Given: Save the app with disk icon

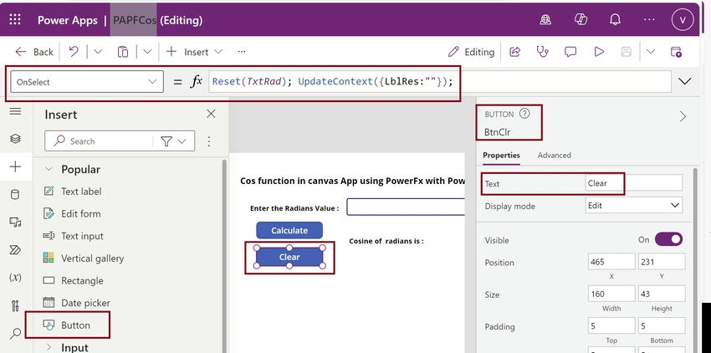Looking at the screenshot, I should [627, 52].
